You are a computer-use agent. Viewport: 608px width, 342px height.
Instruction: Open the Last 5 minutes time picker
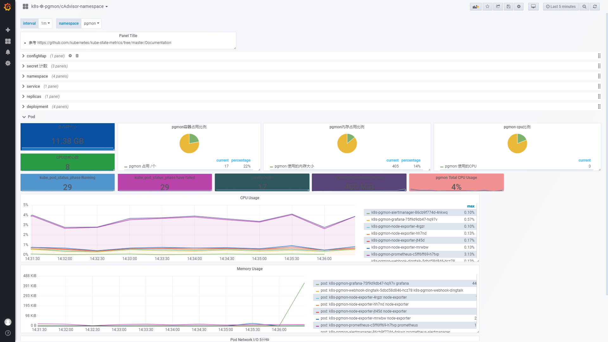[561, 7]
